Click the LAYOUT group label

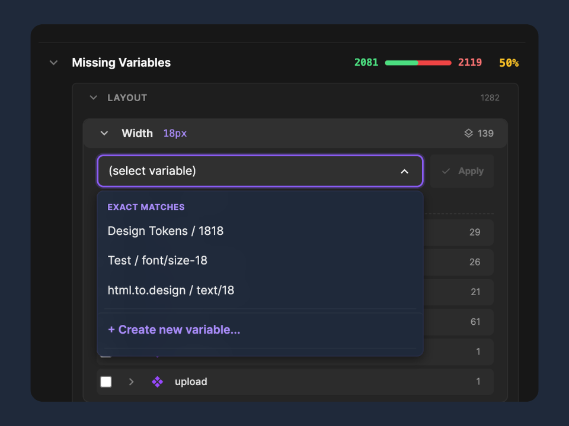(x=127, y=98)
